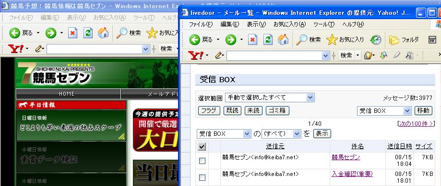Viewport: 441px width, 186px height.
Task: Open 選択範囲 dropdown 手動で選択したすべて
Action: coord(270,98)
